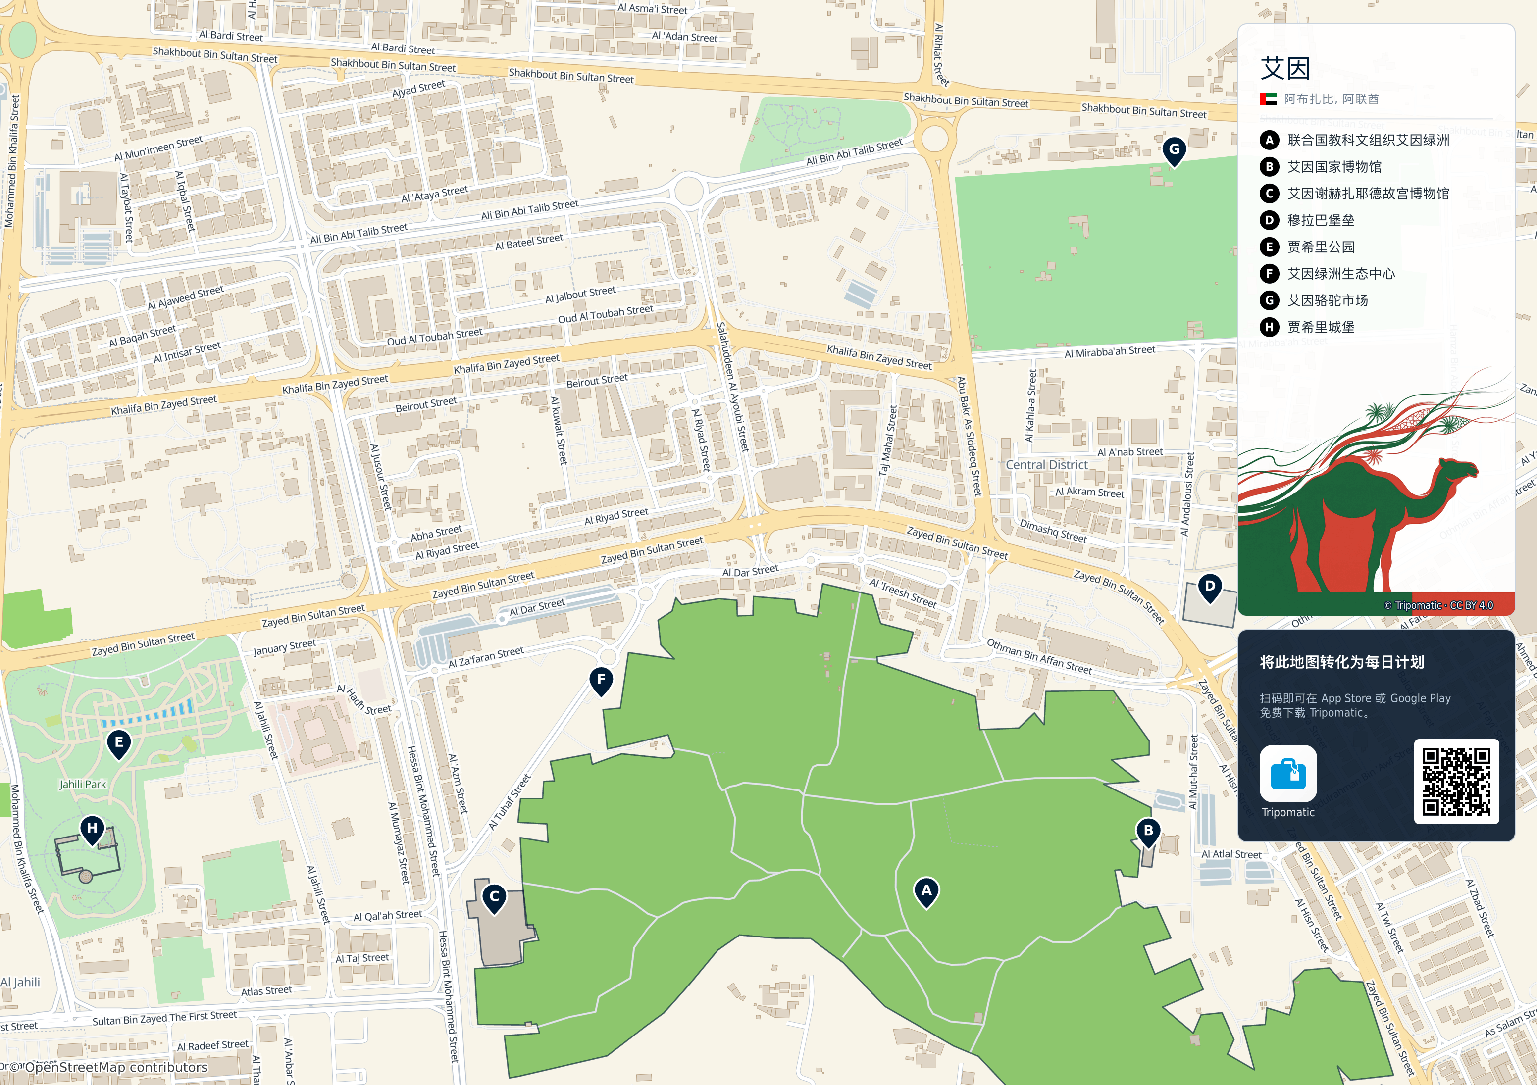The width and height of the screenshot is (1537, 1085).
Task: Click the Jahili Park map label
Action: (82, 784)
